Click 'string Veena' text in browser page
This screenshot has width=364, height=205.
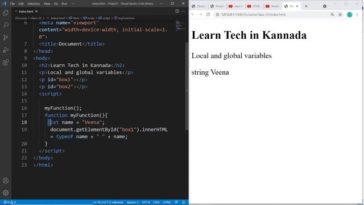(210, 72)
